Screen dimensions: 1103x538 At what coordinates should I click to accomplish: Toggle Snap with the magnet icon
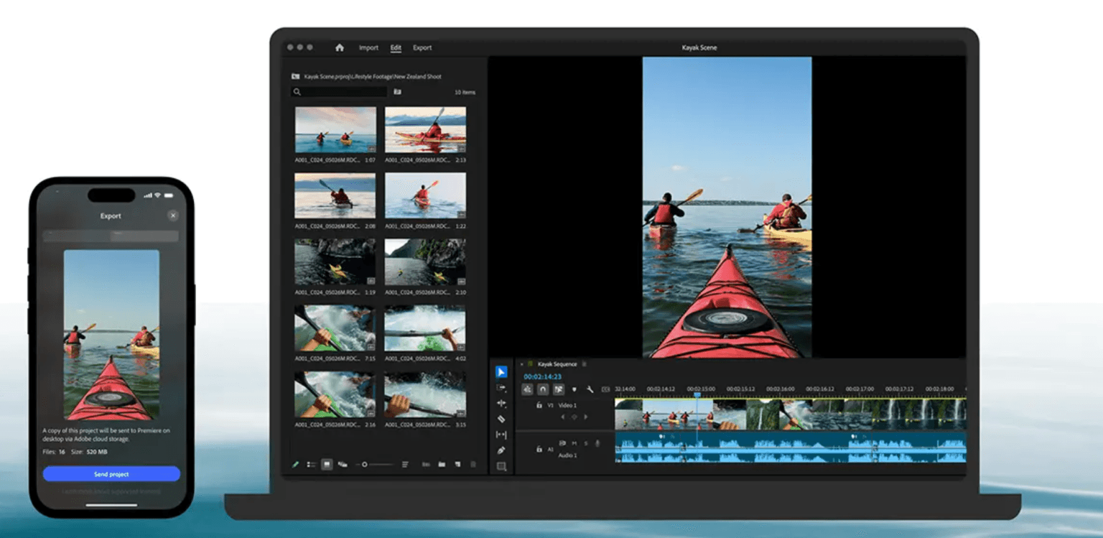coord(543,389)
